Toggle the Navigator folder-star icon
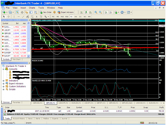The height and width of the screenshot is (125, 166). click(x=26, y=12)
